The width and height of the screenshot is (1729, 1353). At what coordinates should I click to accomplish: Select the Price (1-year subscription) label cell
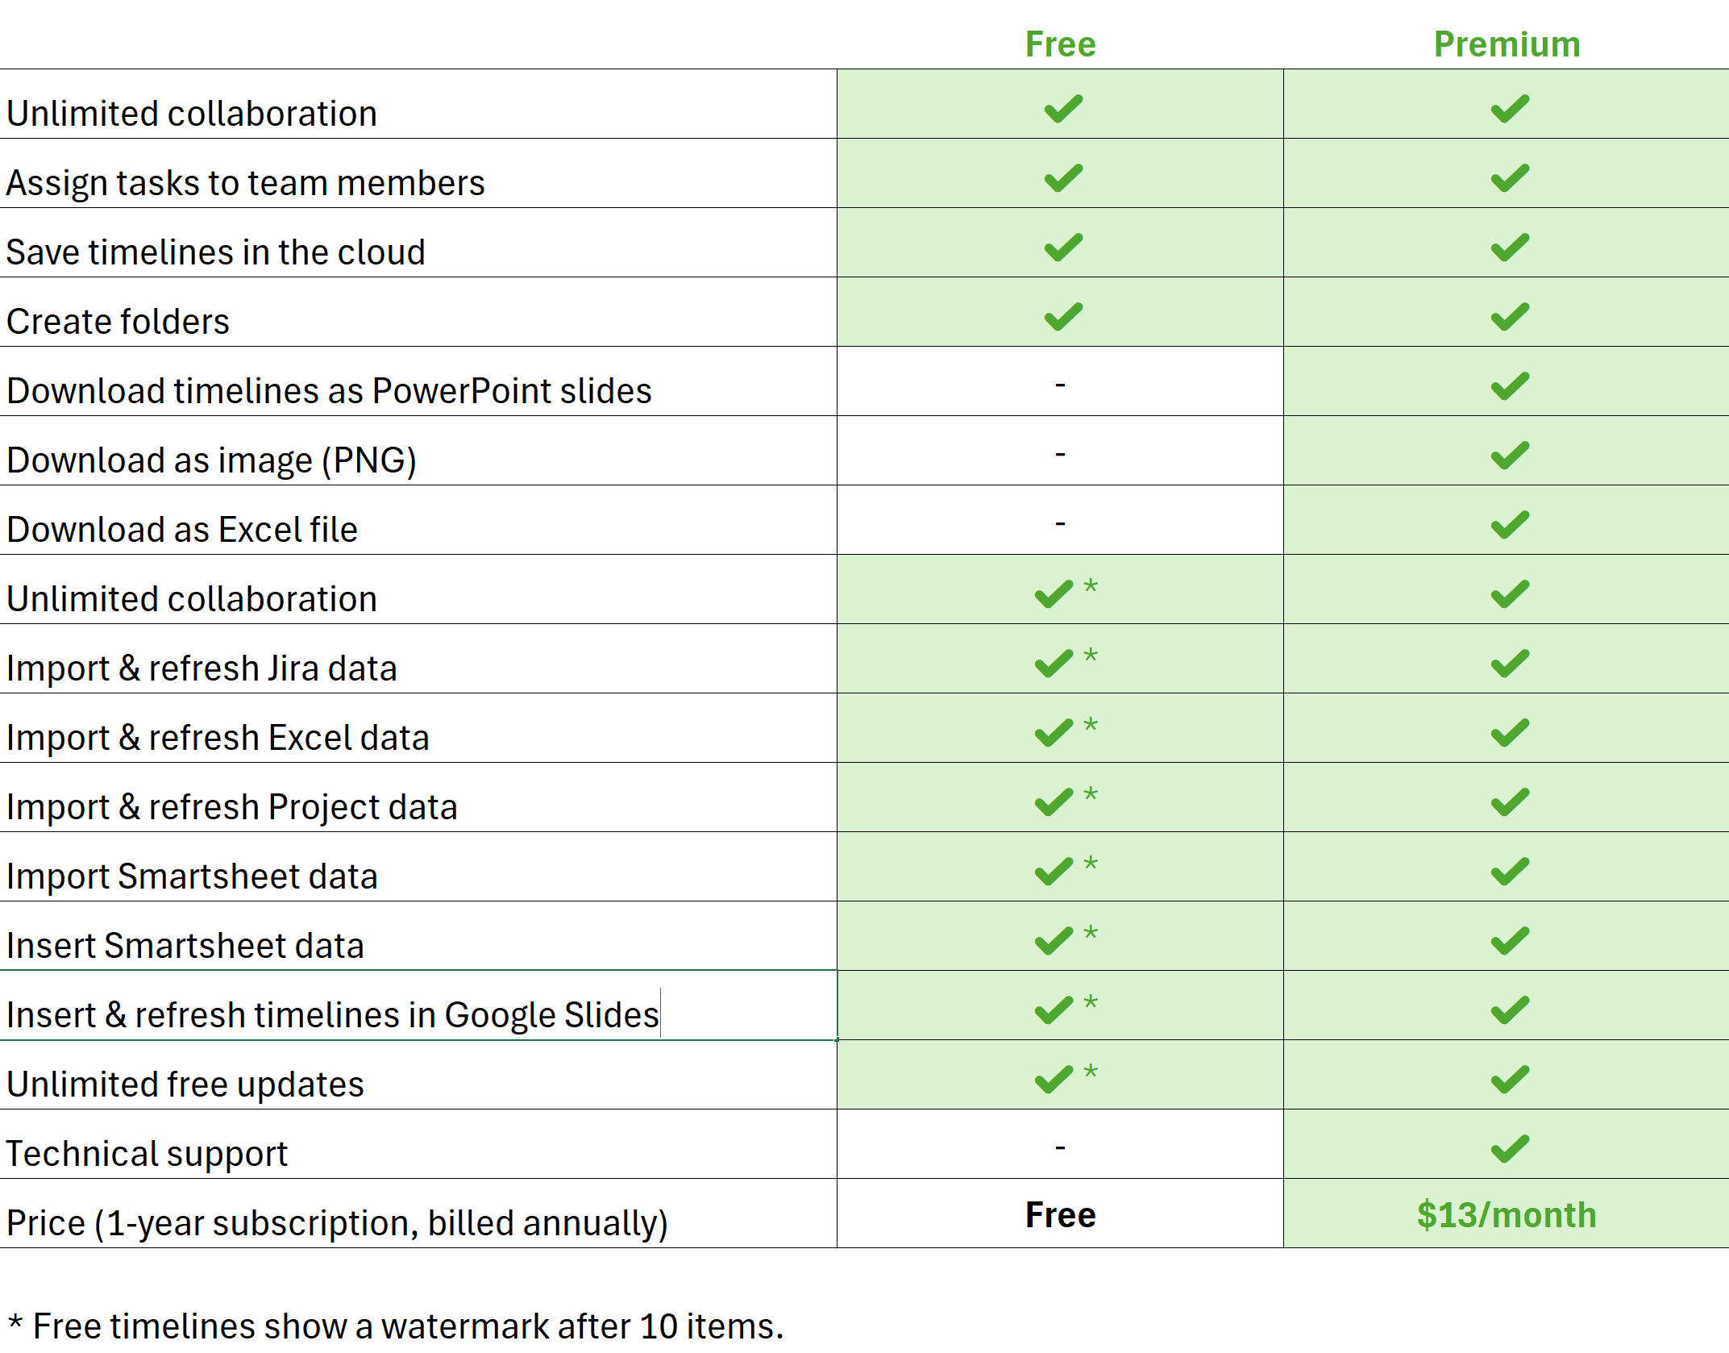point(418,1214)
